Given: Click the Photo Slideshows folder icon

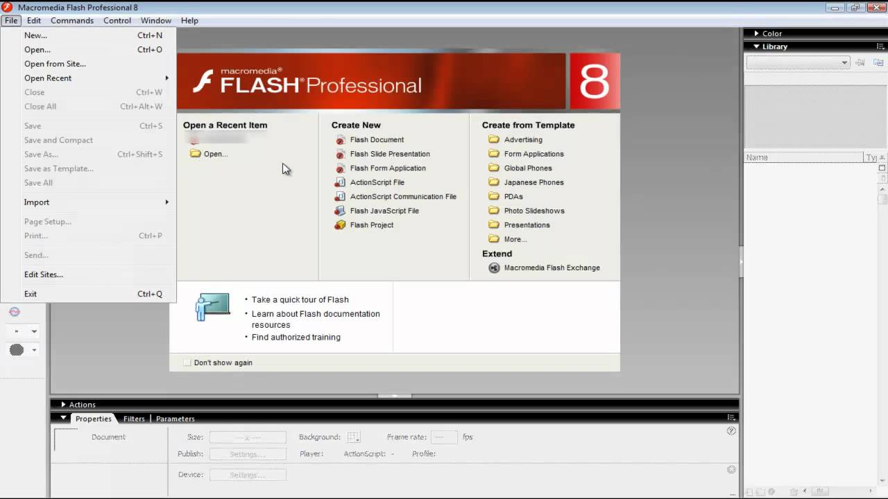Looking at the screenshot, I should [494, 211].
